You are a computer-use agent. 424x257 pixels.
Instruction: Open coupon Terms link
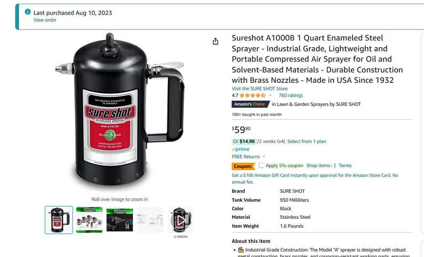tap(345, 165)
